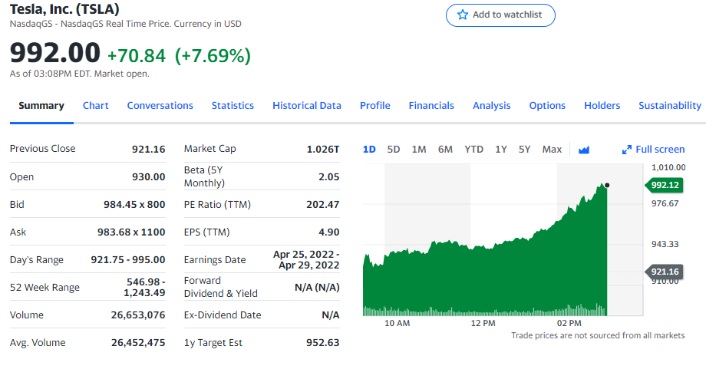Click the Ex-Dividend Date label
This screenshot has width=706, height=369.
tap(223, 315)
